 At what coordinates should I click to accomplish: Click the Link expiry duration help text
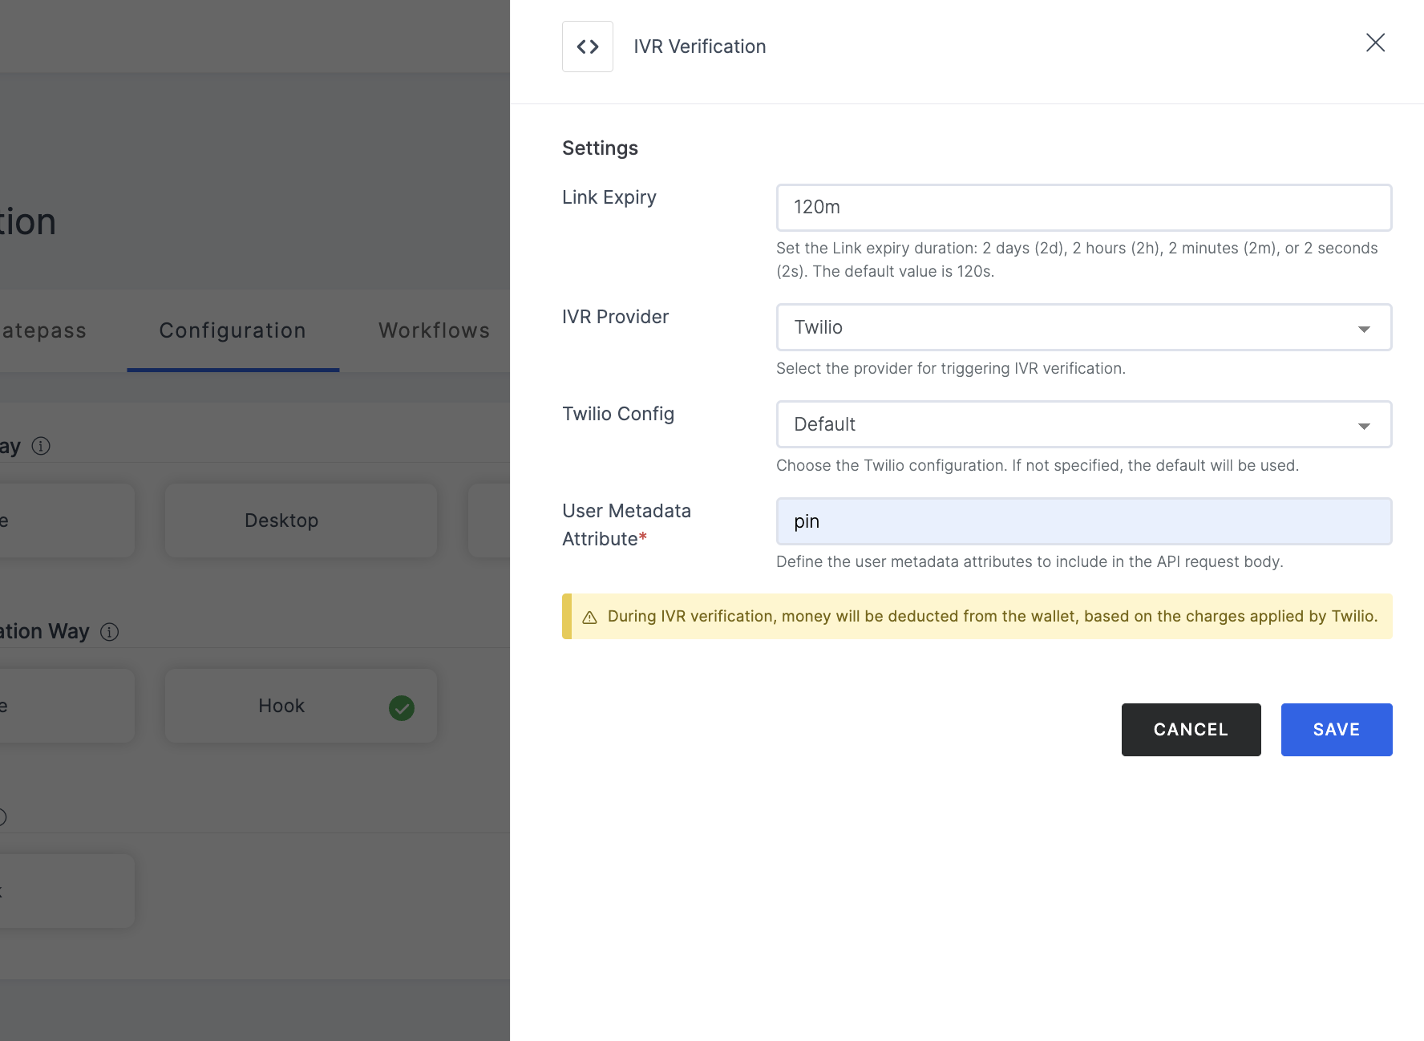click(x=1077, y=260)
